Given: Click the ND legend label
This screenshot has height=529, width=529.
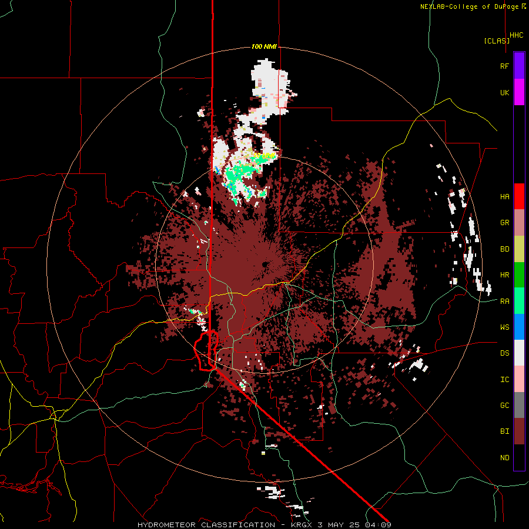Looking at the screenshot, I should (x=504, y=457).
